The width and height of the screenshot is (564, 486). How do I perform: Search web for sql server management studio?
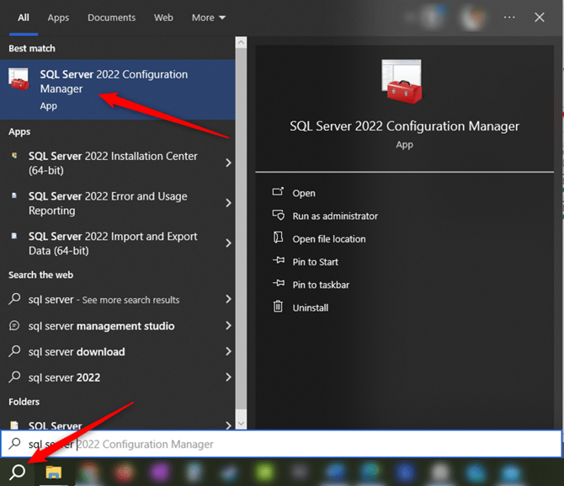tap(101, 326)
